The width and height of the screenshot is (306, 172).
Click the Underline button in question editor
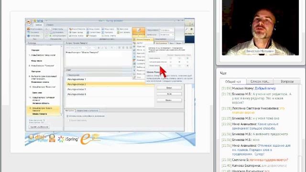106,48
